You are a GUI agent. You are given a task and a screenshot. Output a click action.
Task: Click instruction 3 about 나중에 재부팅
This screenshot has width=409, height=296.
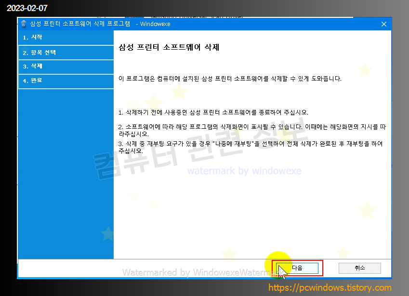pyautogui.click(x=251, y=147)
